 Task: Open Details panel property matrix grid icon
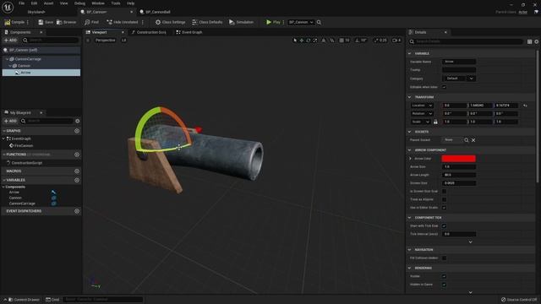[x=529, y=41]
